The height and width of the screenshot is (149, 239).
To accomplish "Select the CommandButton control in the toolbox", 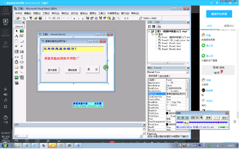I will coord(22,41).
